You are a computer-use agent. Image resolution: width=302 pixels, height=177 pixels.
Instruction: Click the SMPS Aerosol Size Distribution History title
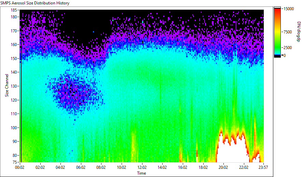35,3
